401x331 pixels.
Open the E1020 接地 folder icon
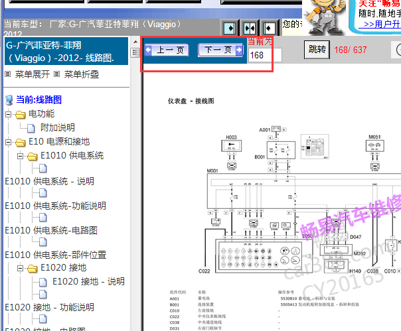click(33, 269)
